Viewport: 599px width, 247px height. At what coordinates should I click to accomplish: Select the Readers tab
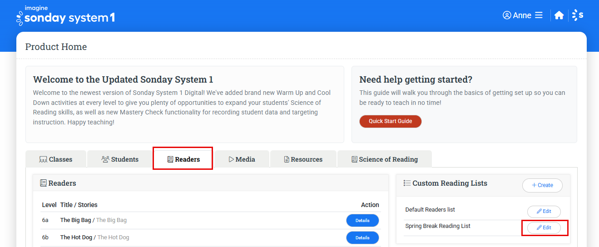[x=183, y=159]
